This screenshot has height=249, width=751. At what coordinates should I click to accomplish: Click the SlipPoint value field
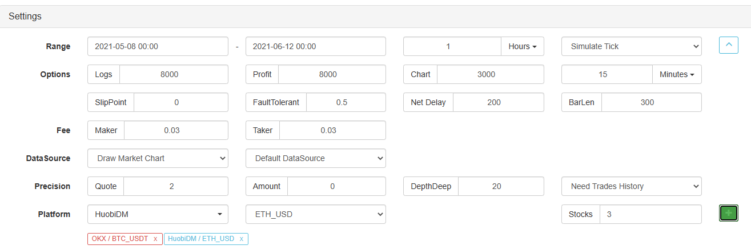point(180,102)
